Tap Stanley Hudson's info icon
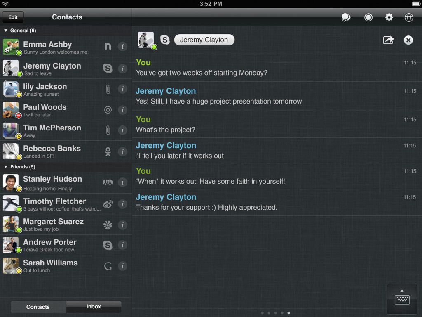 (x=122, y=182)
